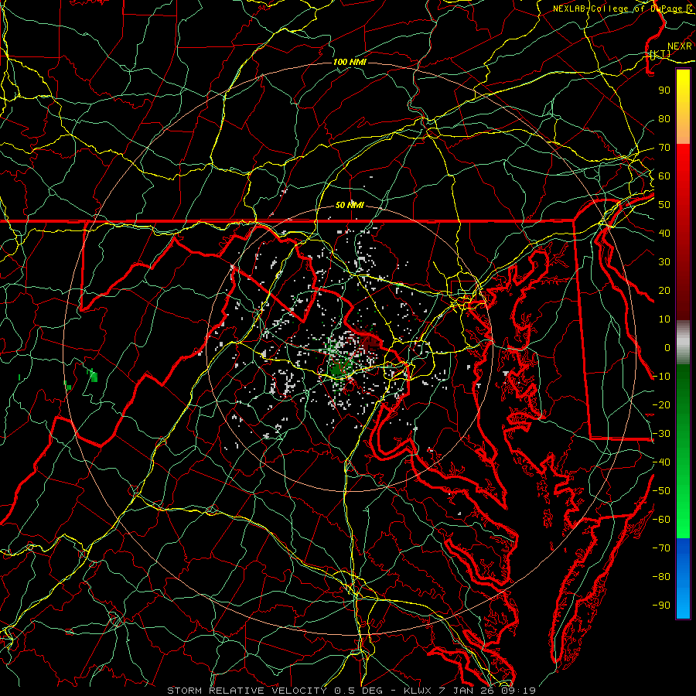Image resolution: width=696 pixels, height=696 pixels.
Task: Click the -10 value on the velocity scale
Action: (661, 377)
